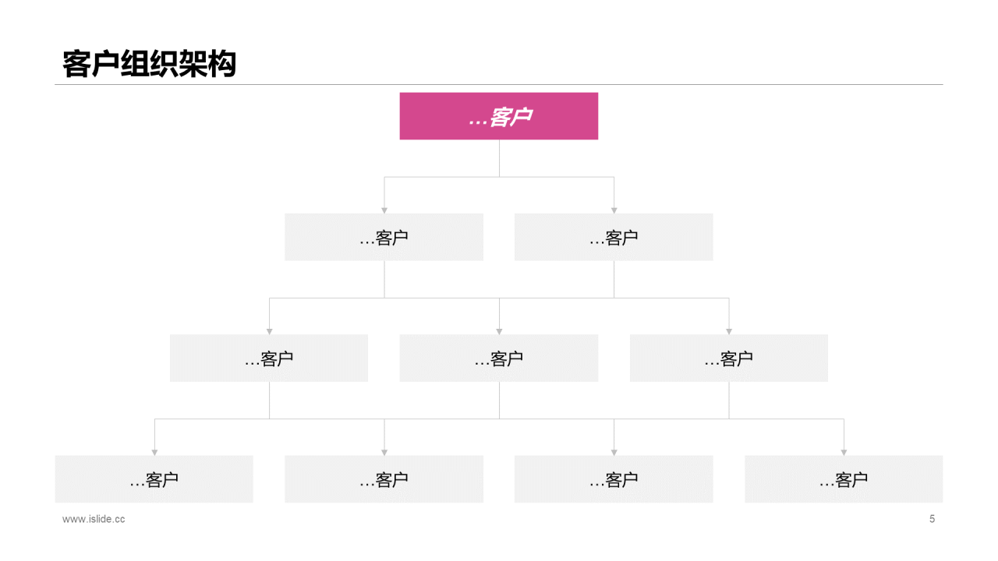Pick the third …客户 box in bottom row
998x561 pixels.
point(614,478)
